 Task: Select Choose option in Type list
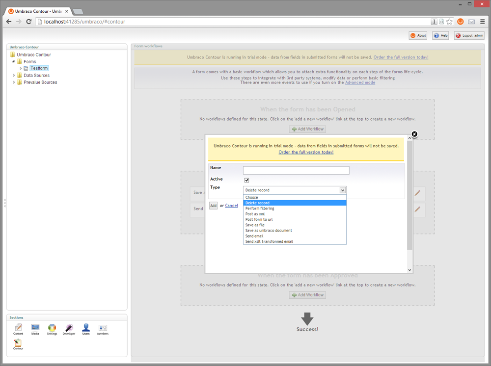coord(295,197)
